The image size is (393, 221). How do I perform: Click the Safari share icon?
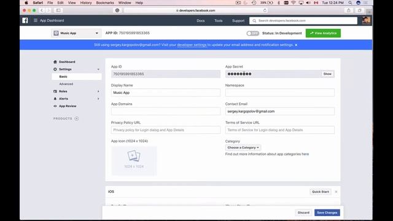(x=348, y=10)
